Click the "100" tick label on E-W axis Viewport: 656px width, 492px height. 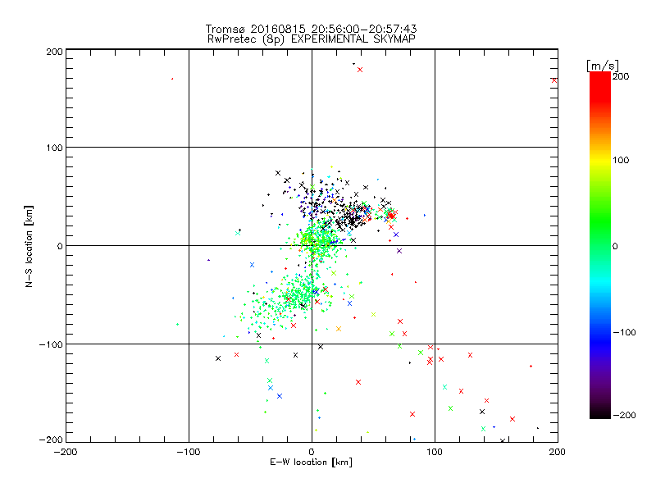(435, 453)
